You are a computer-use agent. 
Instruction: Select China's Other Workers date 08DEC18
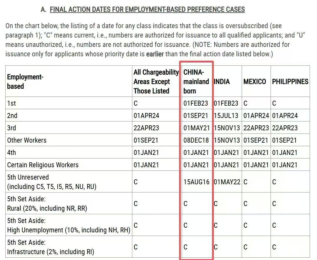(196, 140)
